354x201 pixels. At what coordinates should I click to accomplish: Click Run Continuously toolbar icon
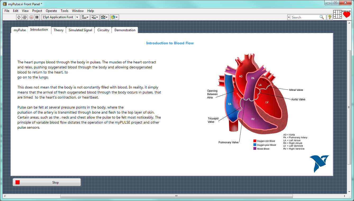pos(25,17)
